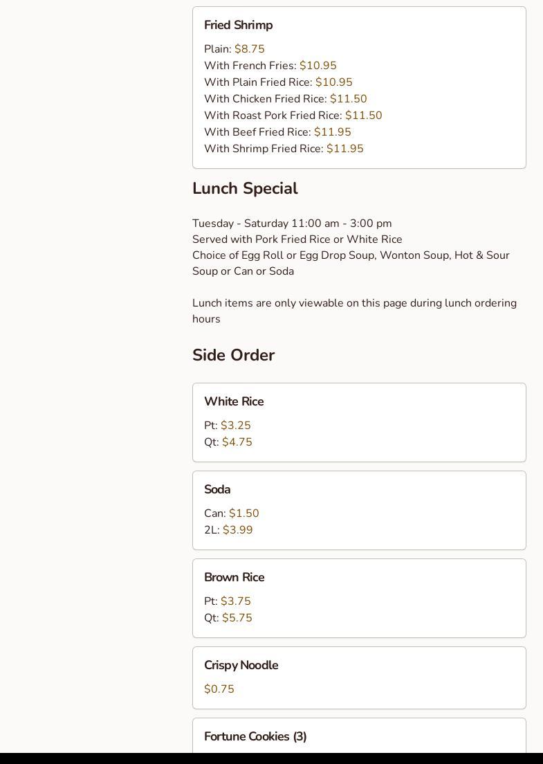Viewport: 543px width, 764px height.
Task: Select White Rice Qt $4.75 size
Action: pos(228,442)
